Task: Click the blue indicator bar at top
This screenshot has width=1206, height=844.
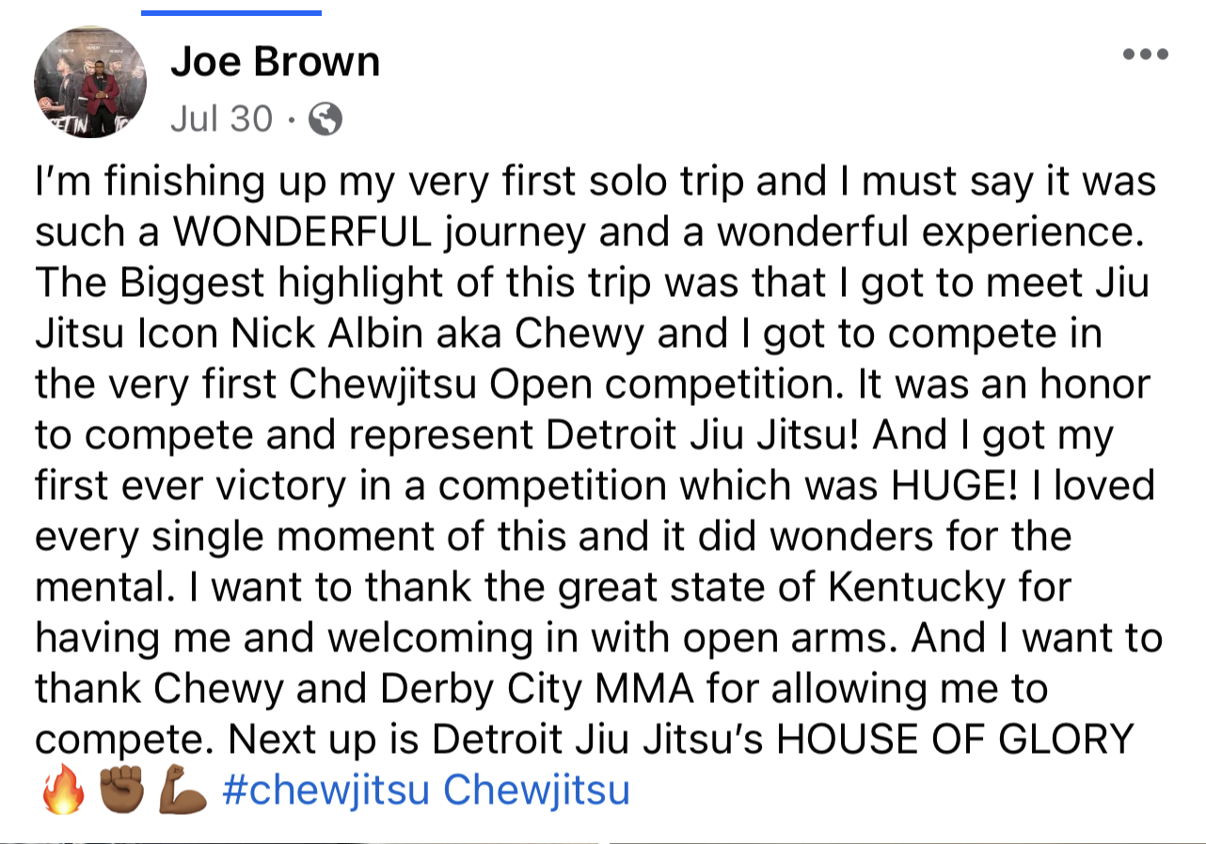Action: [231, 13]
